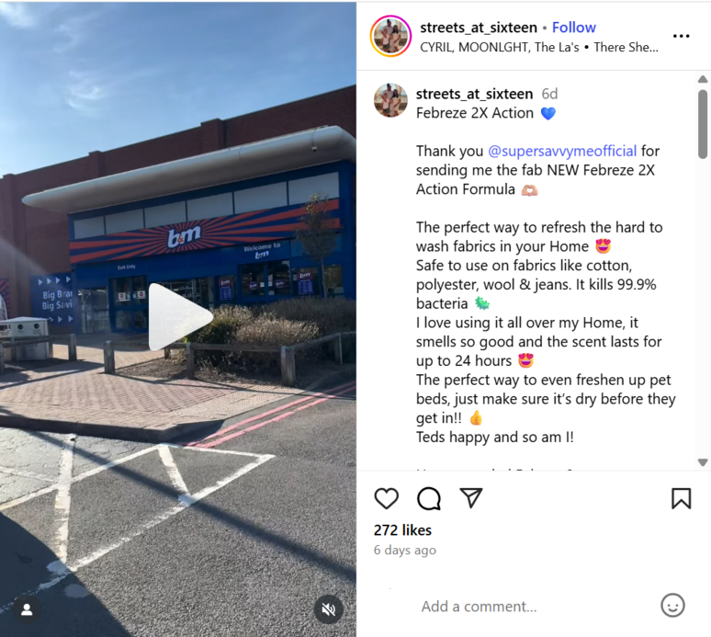711x637 pixels.
Task: Save post with bookmark icon
Action: (681, 498)
